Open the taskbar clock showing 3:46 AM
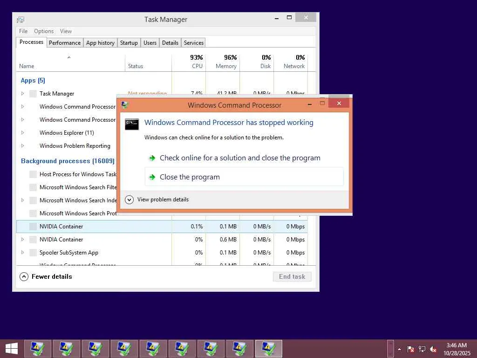 tap(457, 349)
